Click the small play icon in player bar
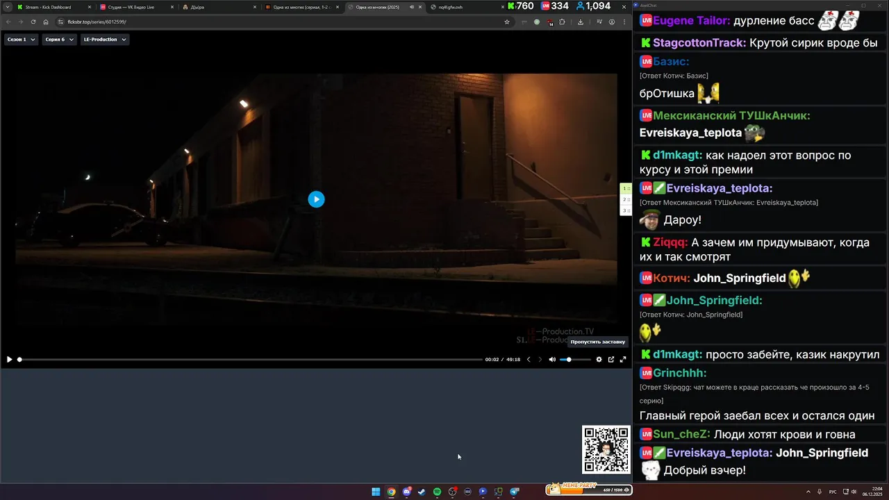 [x=9, y=359]
